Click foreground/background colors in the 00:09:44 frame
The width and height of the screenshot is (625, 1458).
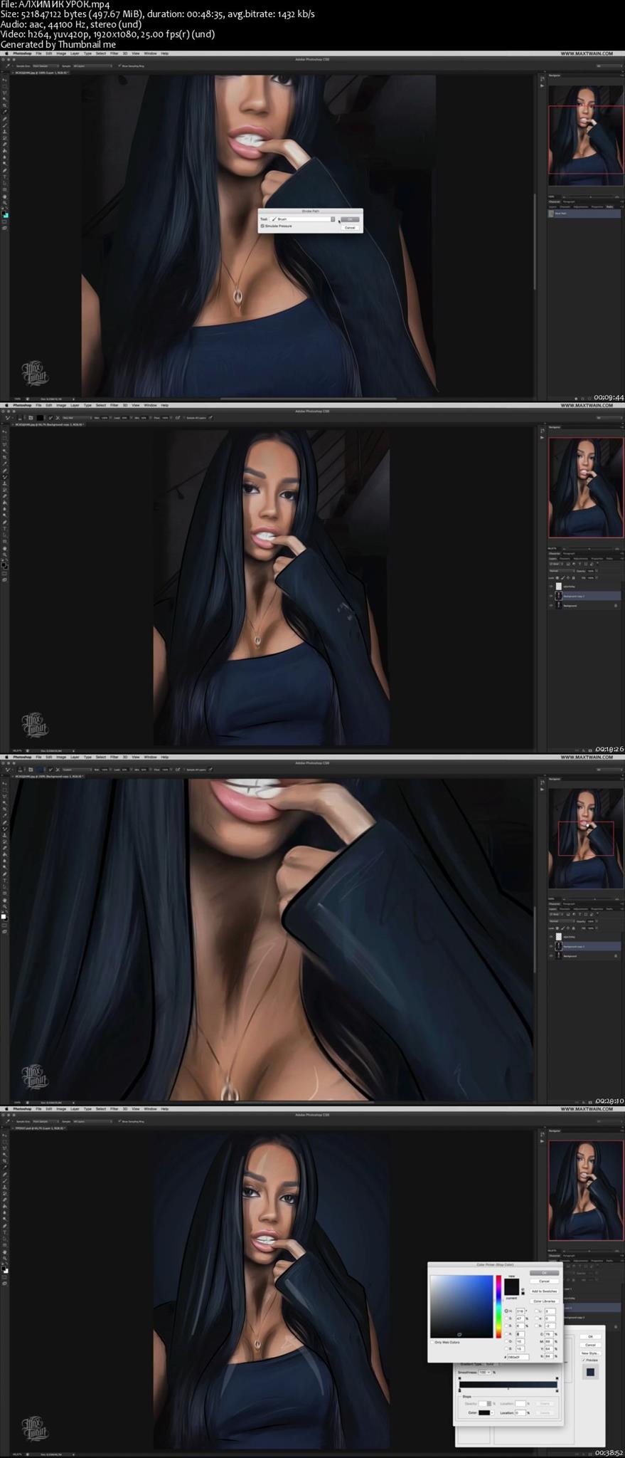[5, 214]
